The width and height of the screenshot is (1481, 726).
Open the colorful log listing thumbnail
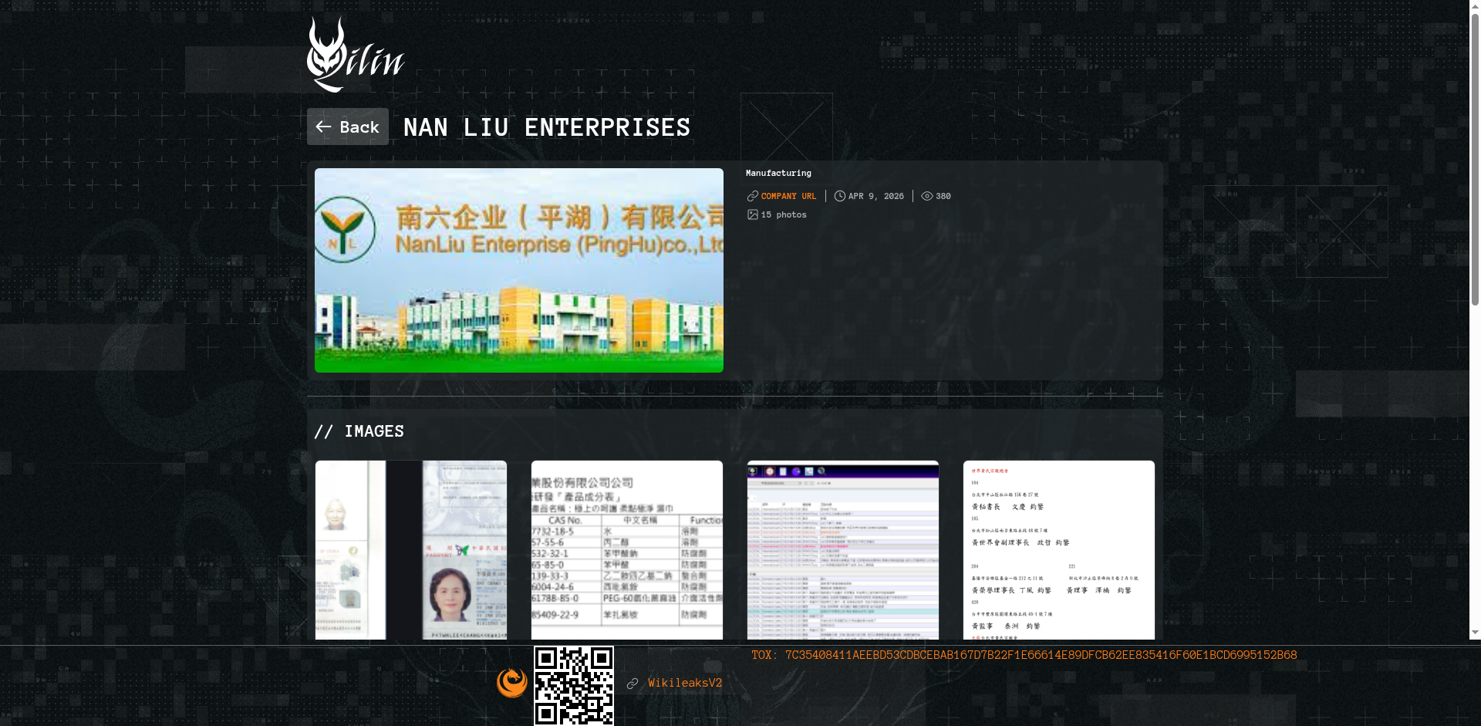[843, 550]
